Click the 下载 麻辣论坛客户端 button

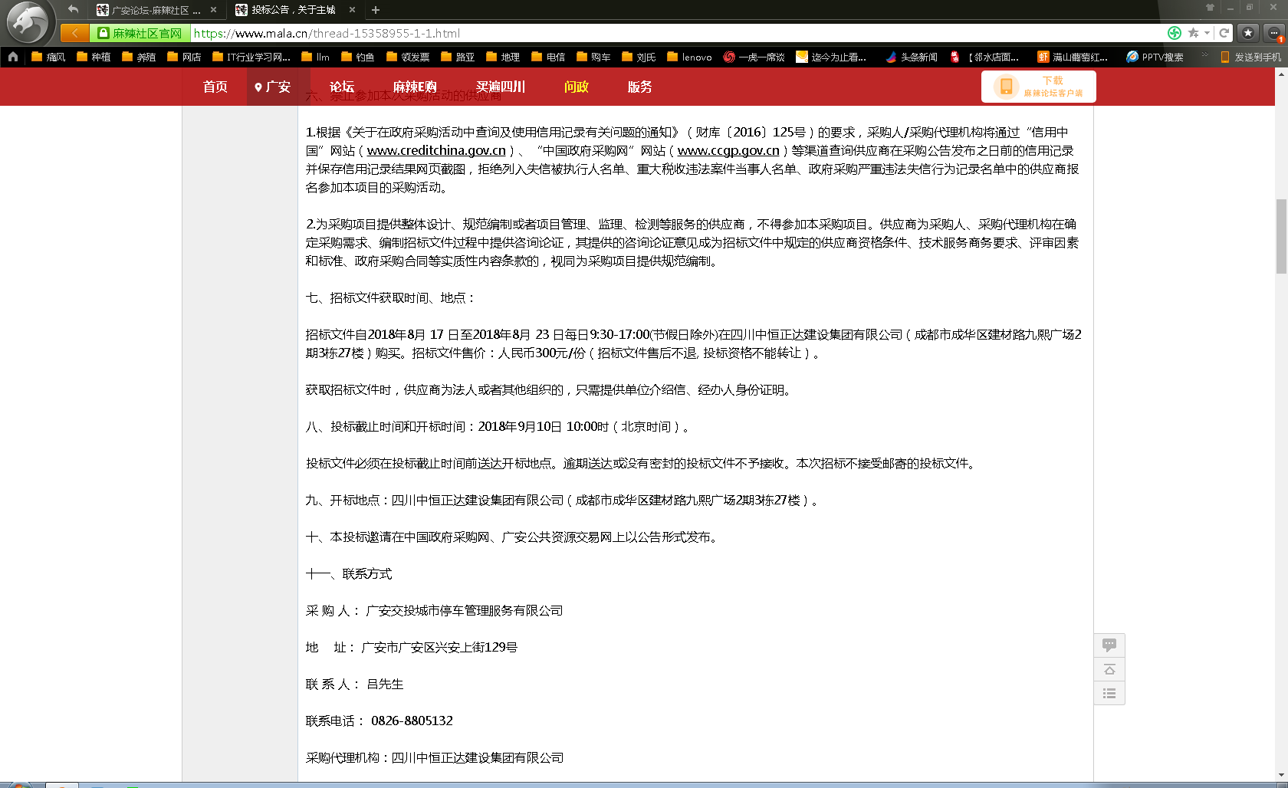click(x=1038, y=87)
